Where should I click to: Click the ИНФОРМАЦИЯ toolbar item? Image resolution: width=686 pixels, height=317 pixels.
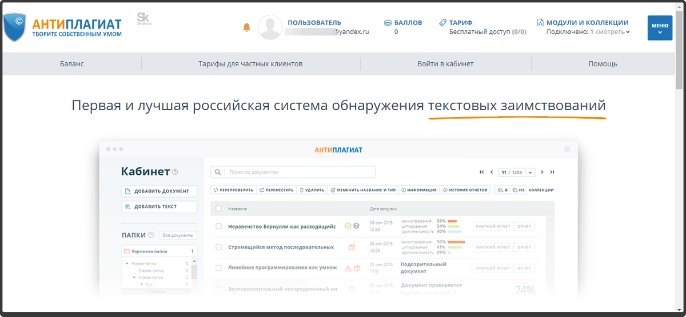(419, 190)
